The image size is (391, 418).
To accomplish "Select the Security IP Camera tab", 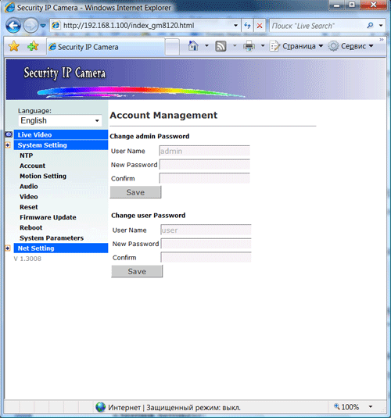I will pyautogui.click(x=106, y=47).
